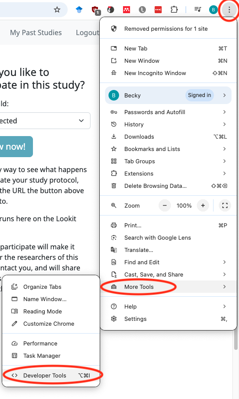239x399 pixels.
Task: Choose New Incognito Window
Action: [168, 73]
